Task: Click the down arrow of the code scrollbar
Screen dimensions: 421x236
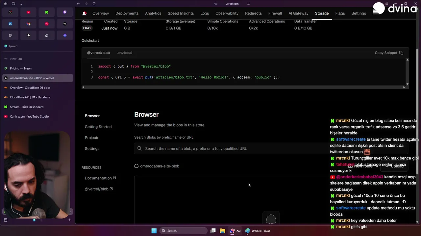Action: pos(407,84)
